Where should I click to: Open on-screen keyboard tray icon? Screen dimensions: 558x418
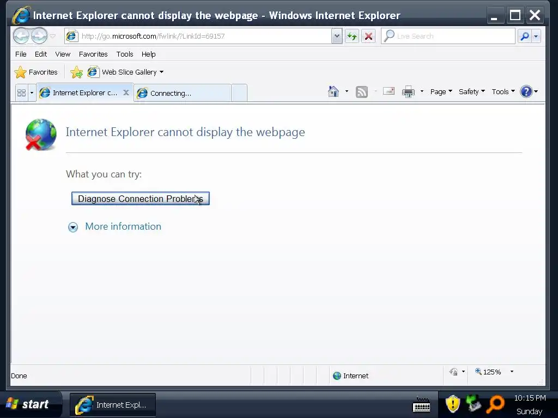pos(421,405)
